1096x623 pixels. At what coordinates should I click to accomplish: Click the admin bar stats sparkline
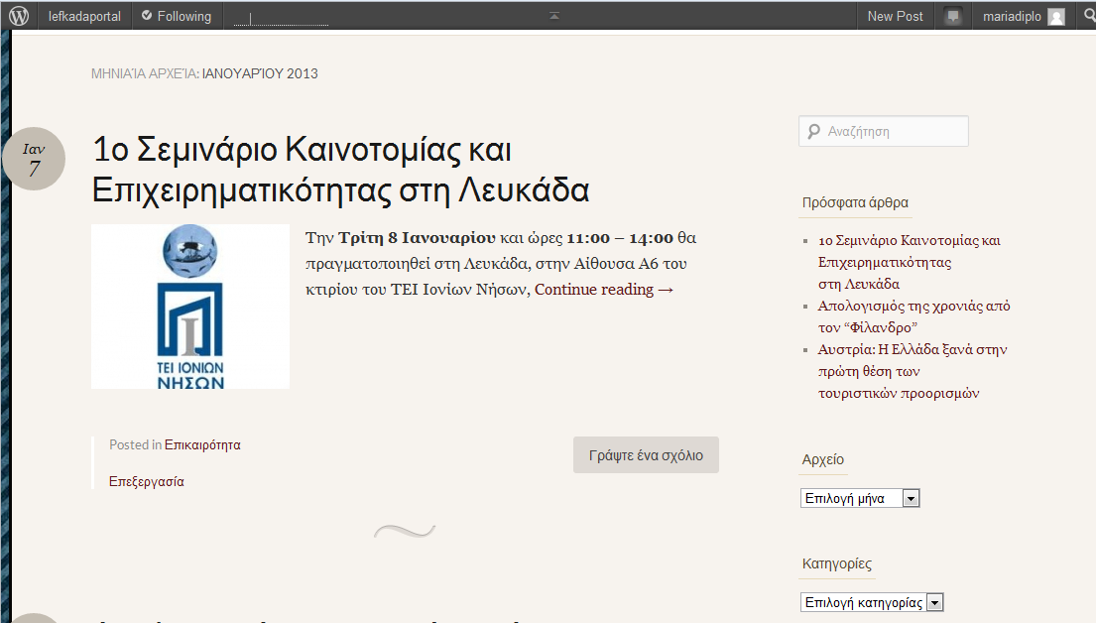tap(281, 19)
